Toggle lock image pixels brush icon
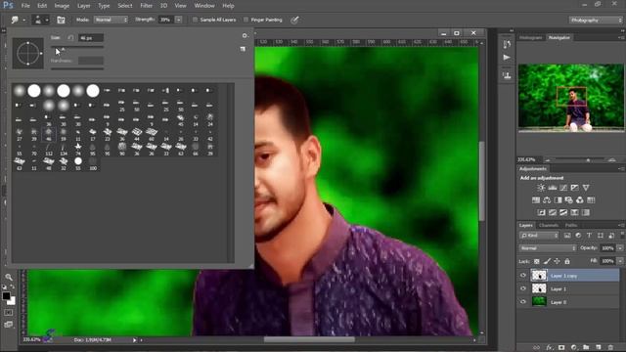Screen dimensions: 626x352 pos(547,261)
